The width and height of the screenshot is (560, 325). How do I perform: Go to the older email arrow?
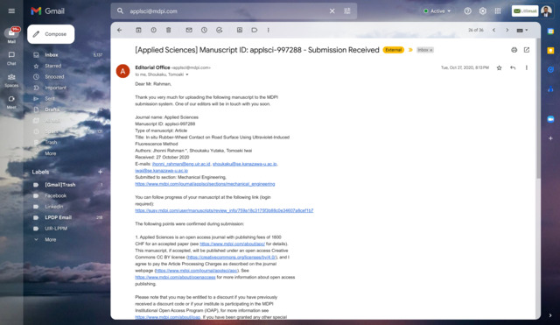[x=507, y=31]
